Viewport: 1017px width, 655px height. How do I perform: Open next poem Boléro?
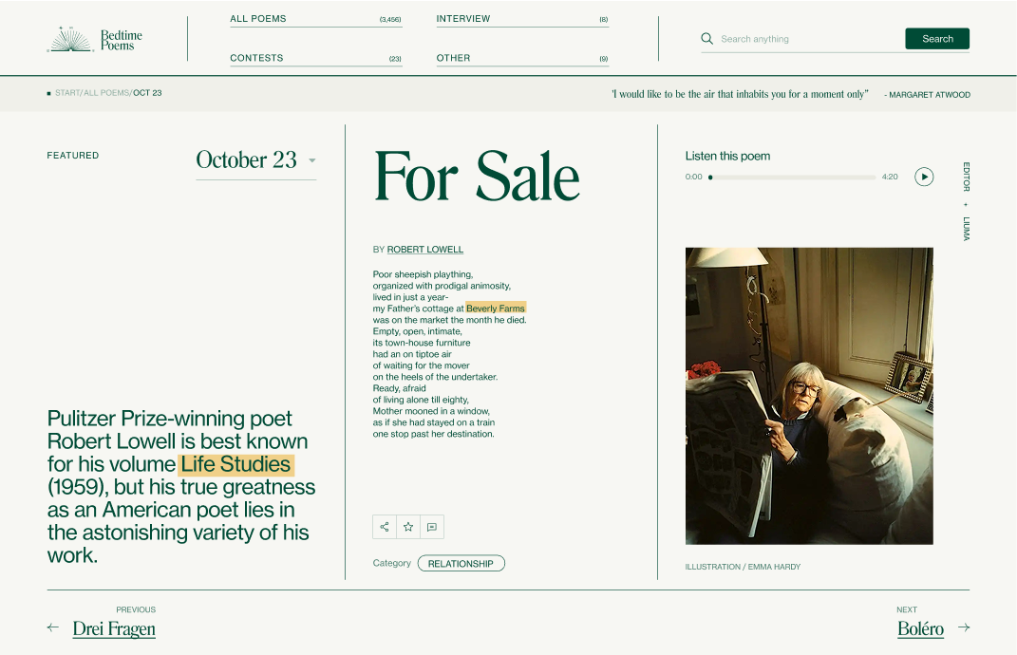920,629
